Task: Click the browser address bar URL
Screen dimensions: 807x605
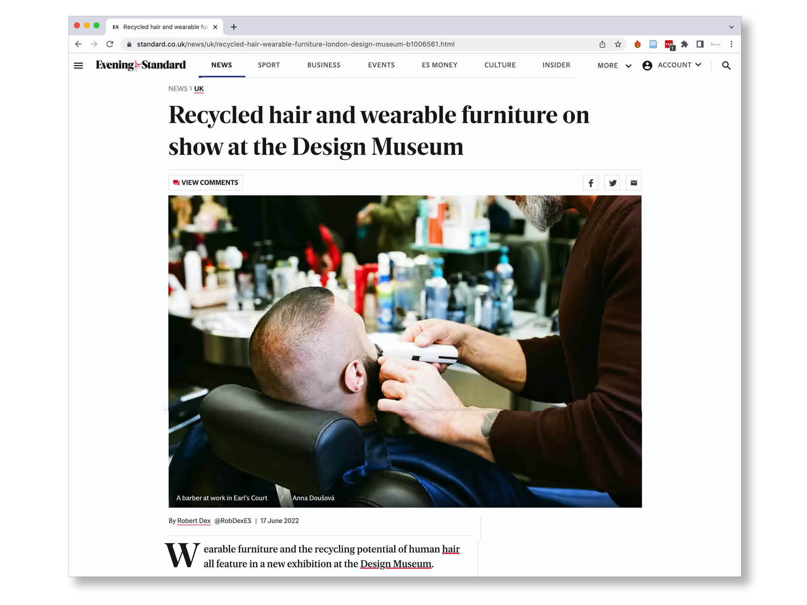Action: click(295, 44)
